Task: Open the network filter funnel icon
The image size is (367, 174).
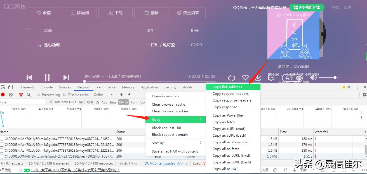Action: tap(21, 95)
